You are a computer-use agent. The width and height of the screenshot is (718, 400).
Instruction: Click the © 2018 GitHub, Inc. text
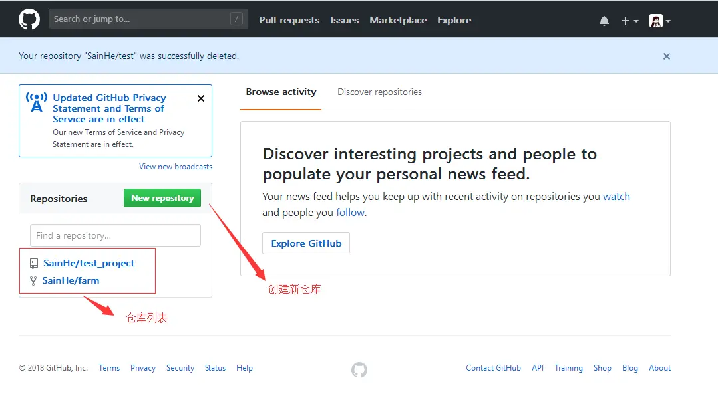[53, 368]
